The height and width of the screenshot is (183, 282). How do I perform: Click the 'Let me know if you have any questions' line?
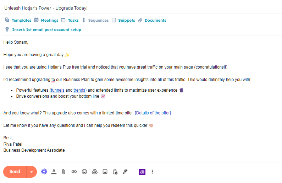(75, 125)
